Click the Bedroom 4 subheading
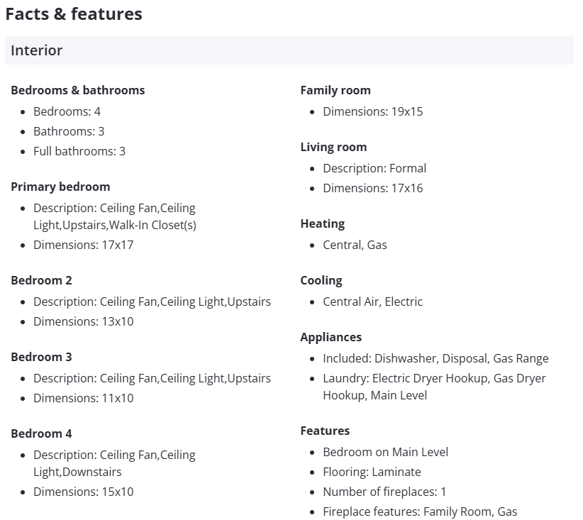 (x=41, y=433)
